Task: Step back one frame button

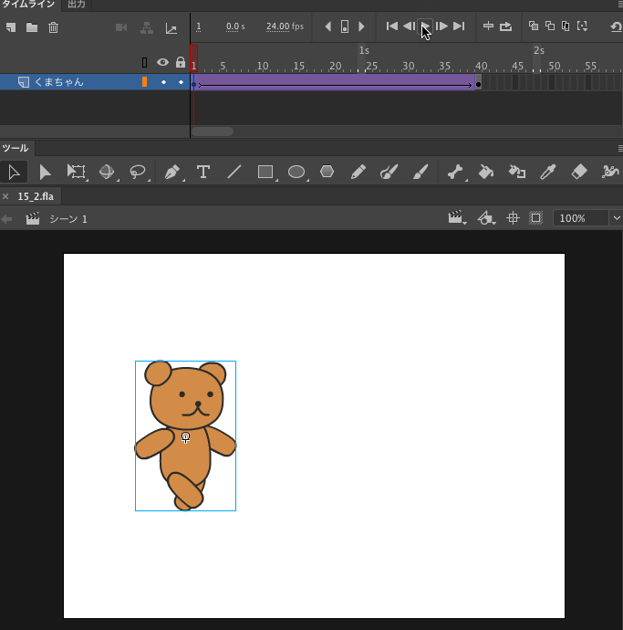Action: click(409, 26)
